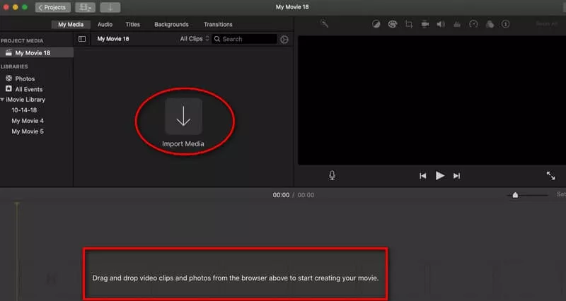Select All Events in Libraries
566x301 pixels.
(x=24, y=89)
